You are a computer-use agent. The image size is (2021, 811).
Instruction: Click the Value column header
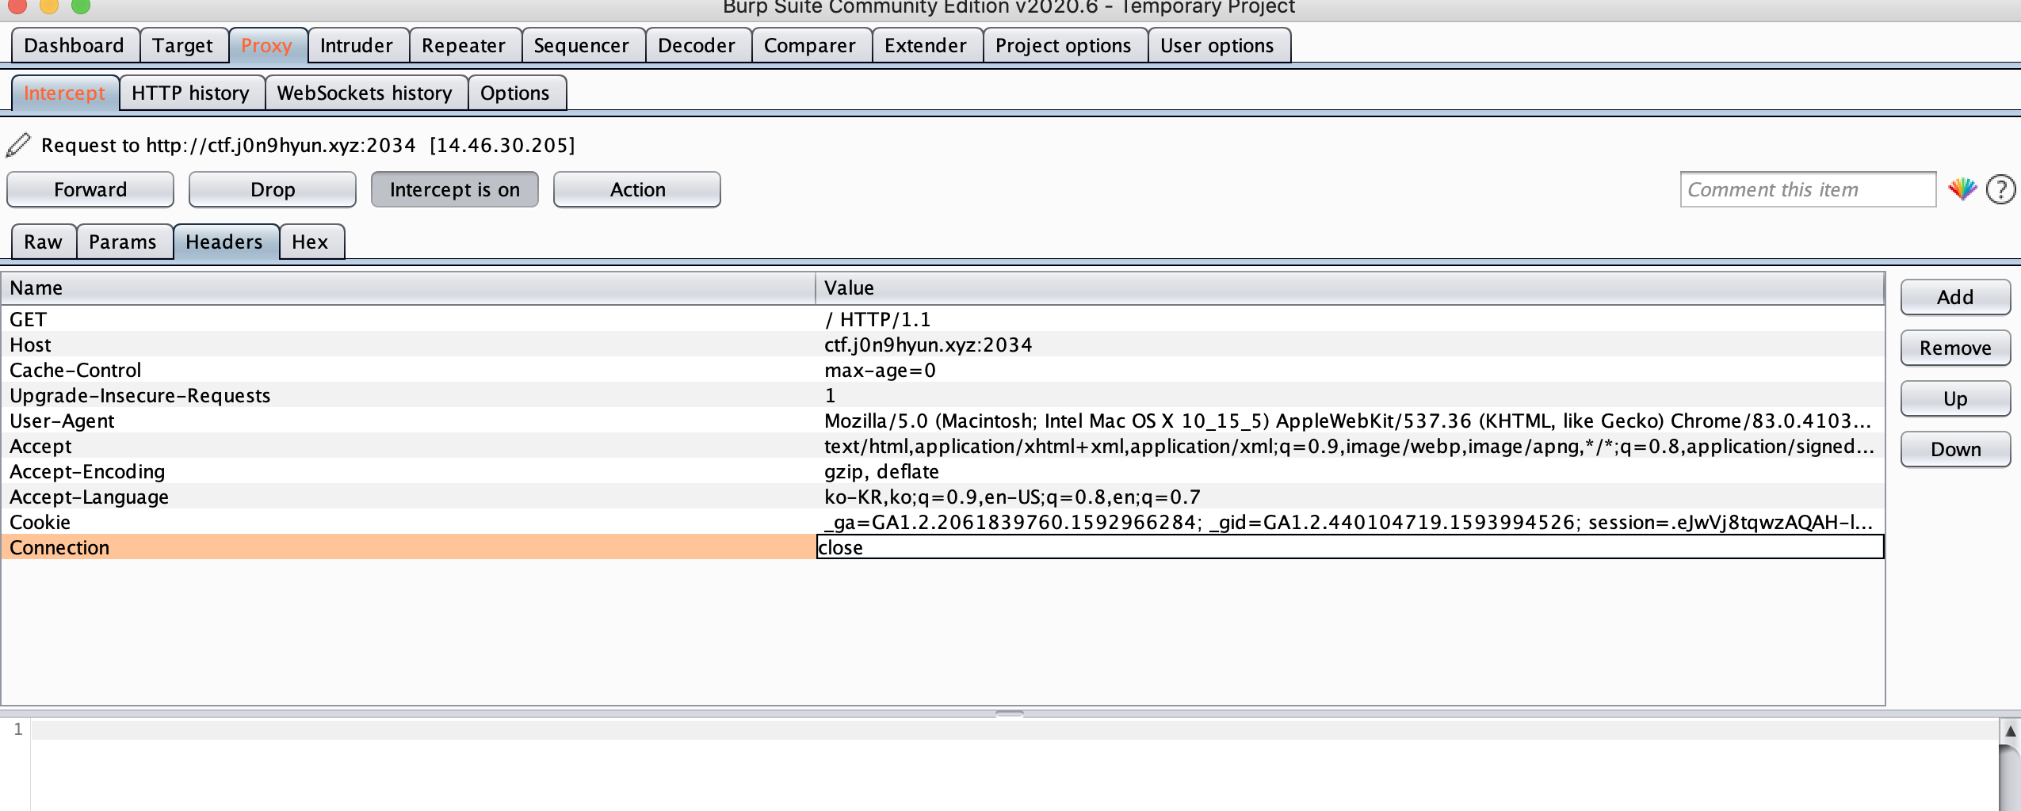pyautogui.click(x=1350, y=288)
